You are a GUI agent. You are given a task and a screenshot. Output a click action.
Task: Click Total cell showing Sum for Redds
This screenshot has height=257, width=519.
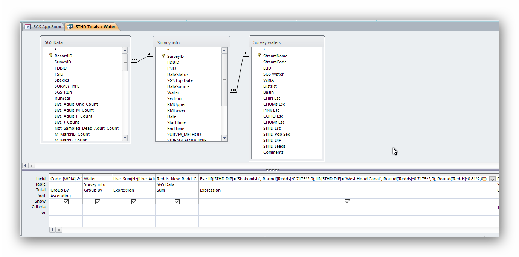pyautogui.click(x=177, y=190)
